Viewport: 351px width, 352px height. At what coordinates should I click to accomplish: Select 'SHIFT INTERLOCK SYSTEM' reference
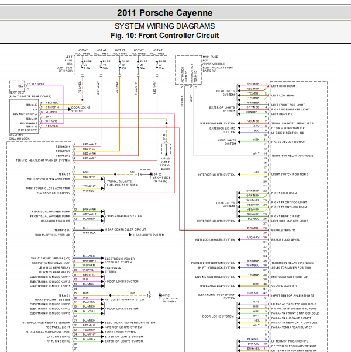[x=216, y=267]
